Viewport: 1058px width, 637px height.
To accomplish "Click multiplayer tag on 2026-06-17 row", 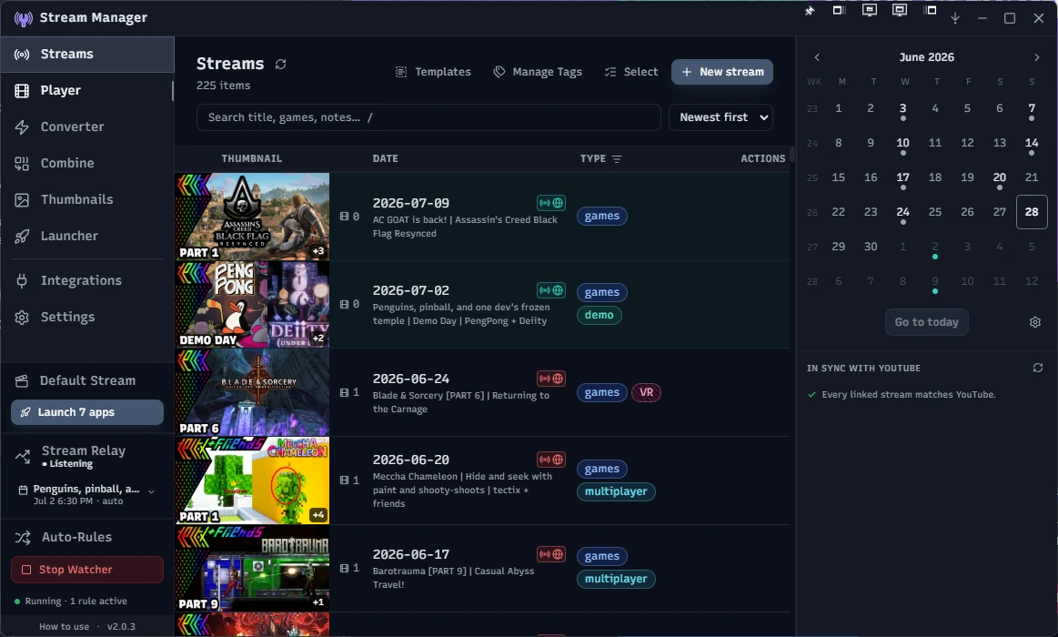I will [616, 579].
